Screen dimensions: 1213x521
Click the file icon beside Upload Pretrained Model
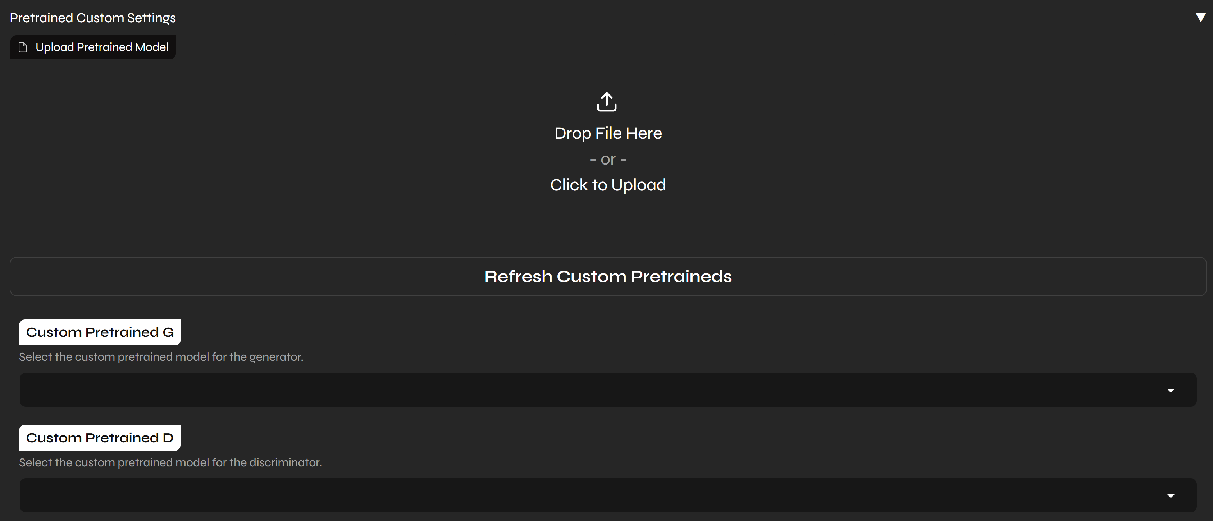[23, 47]
